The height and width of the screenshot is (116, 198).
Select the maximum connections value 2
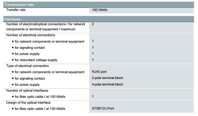click(93, 24)
